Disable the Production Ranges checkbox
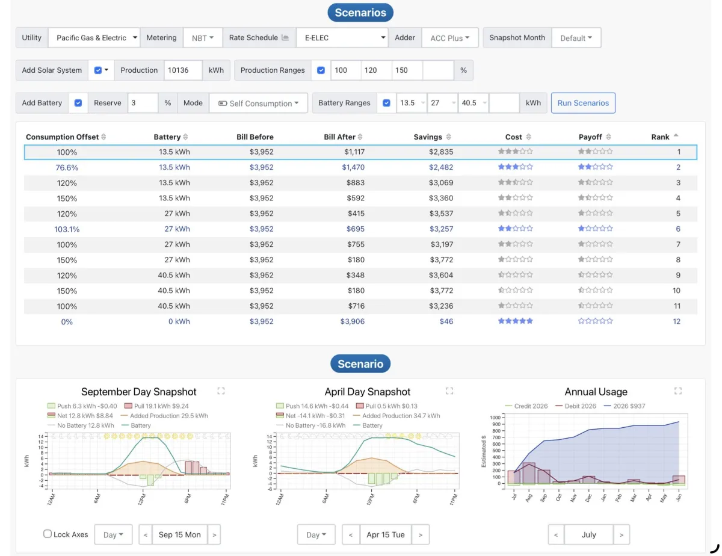The image size is (722, 556). 321,70
